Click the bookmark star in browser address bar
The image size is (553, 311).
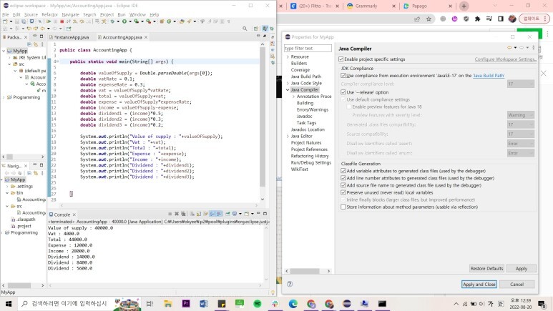click(x=429, y=19)
